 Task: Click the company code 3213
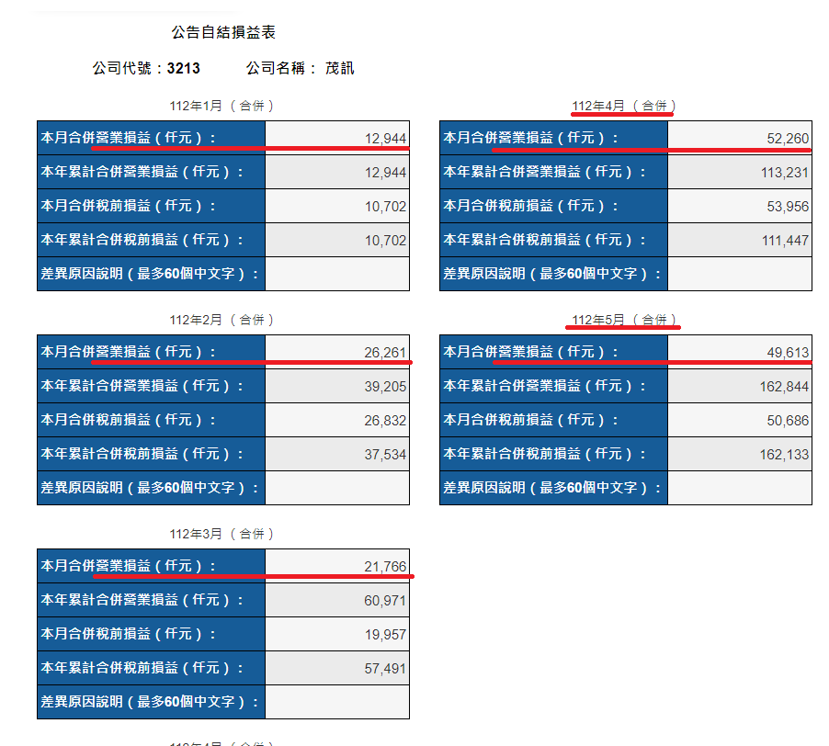(183, 69)
